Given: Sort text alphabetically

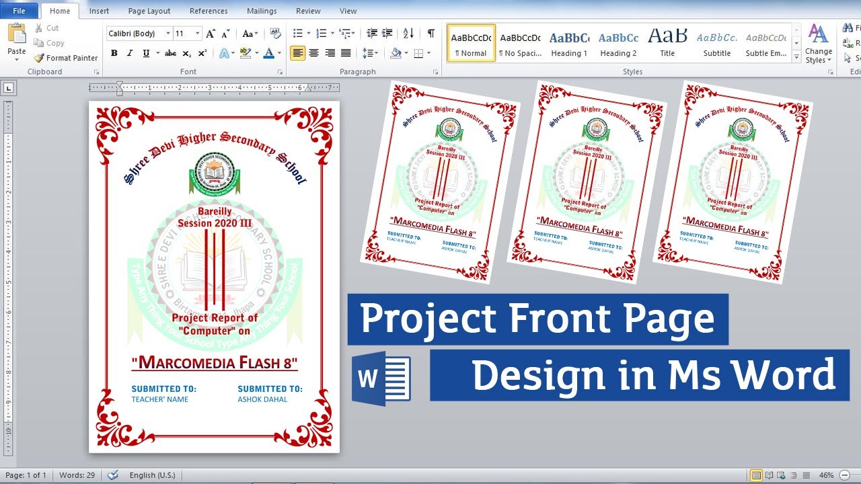Looking at the screenshot, I should 408,34.
